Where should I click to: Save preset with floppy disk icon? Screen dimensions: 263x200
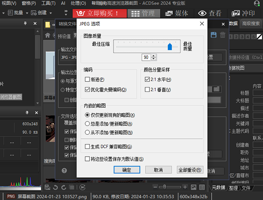(213, 35)
